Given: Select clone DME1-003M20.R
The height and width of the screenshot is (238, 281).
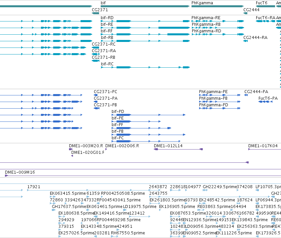Looking at the screenshot, I should (86, 146).
